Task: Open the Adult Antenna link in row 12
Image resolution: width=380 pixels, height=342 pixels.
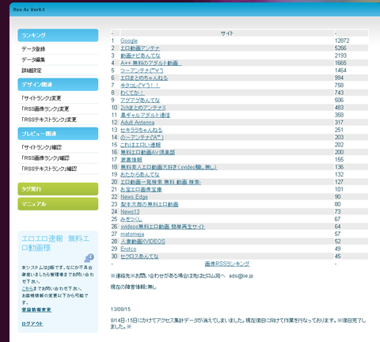Action: click(138, 123)
